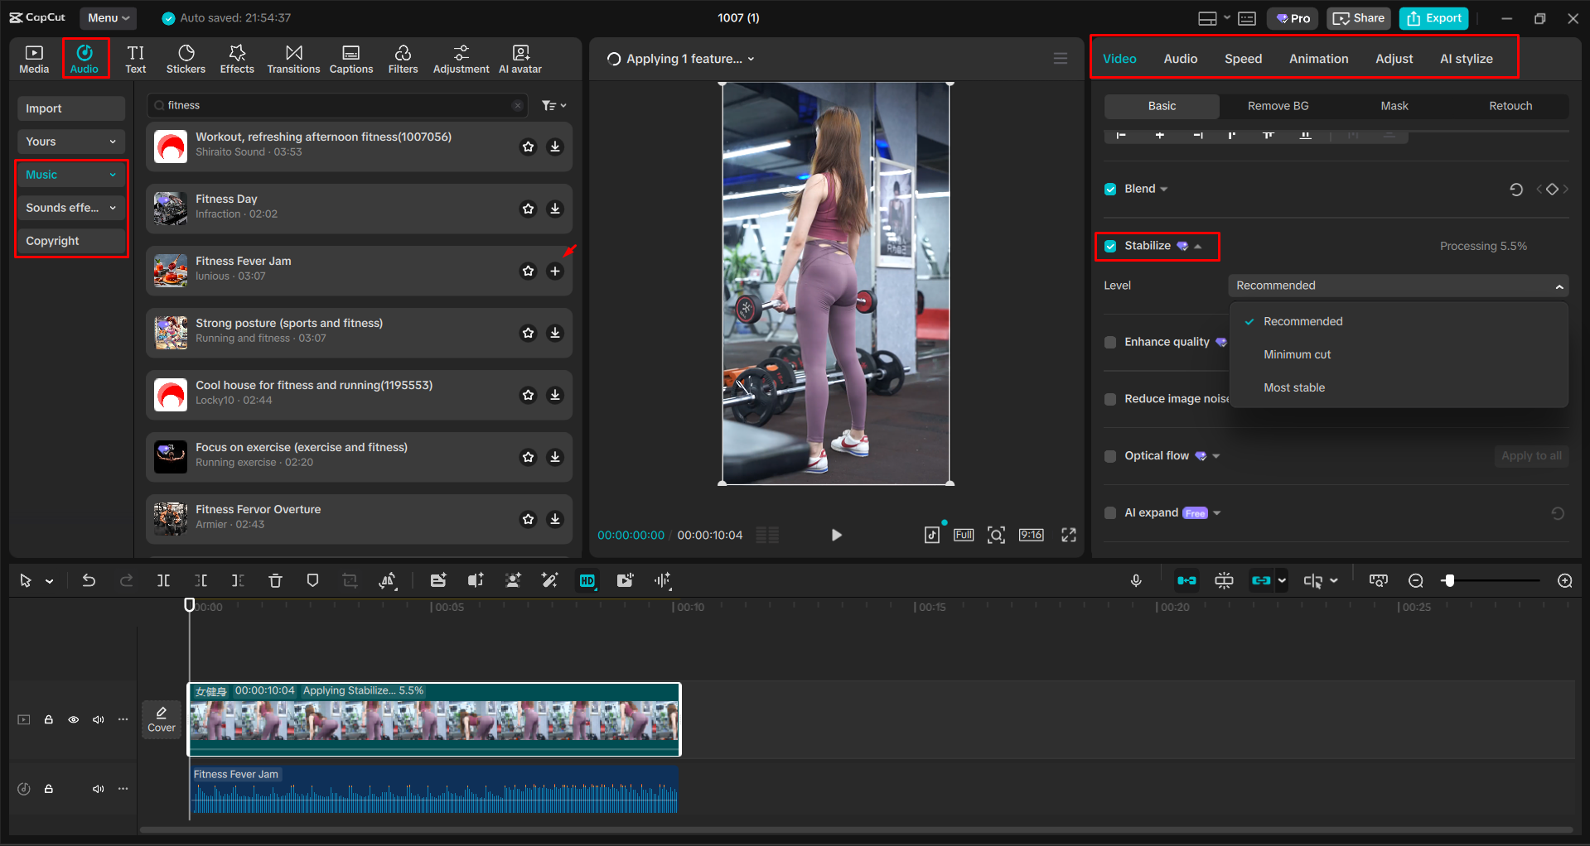1590x846 pixels.
Task: Switch to the Animation tab
Action: pos(1318,59)
